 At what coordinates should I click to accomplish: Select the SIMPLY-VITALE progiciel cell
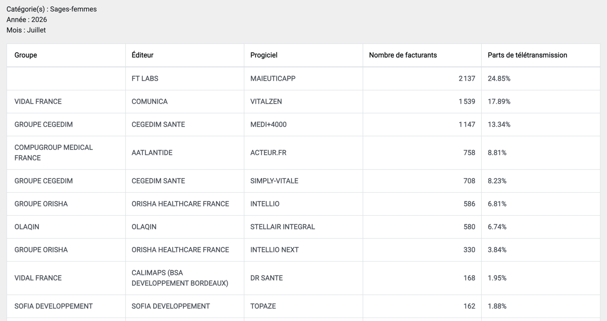click(x=303, y=181)
